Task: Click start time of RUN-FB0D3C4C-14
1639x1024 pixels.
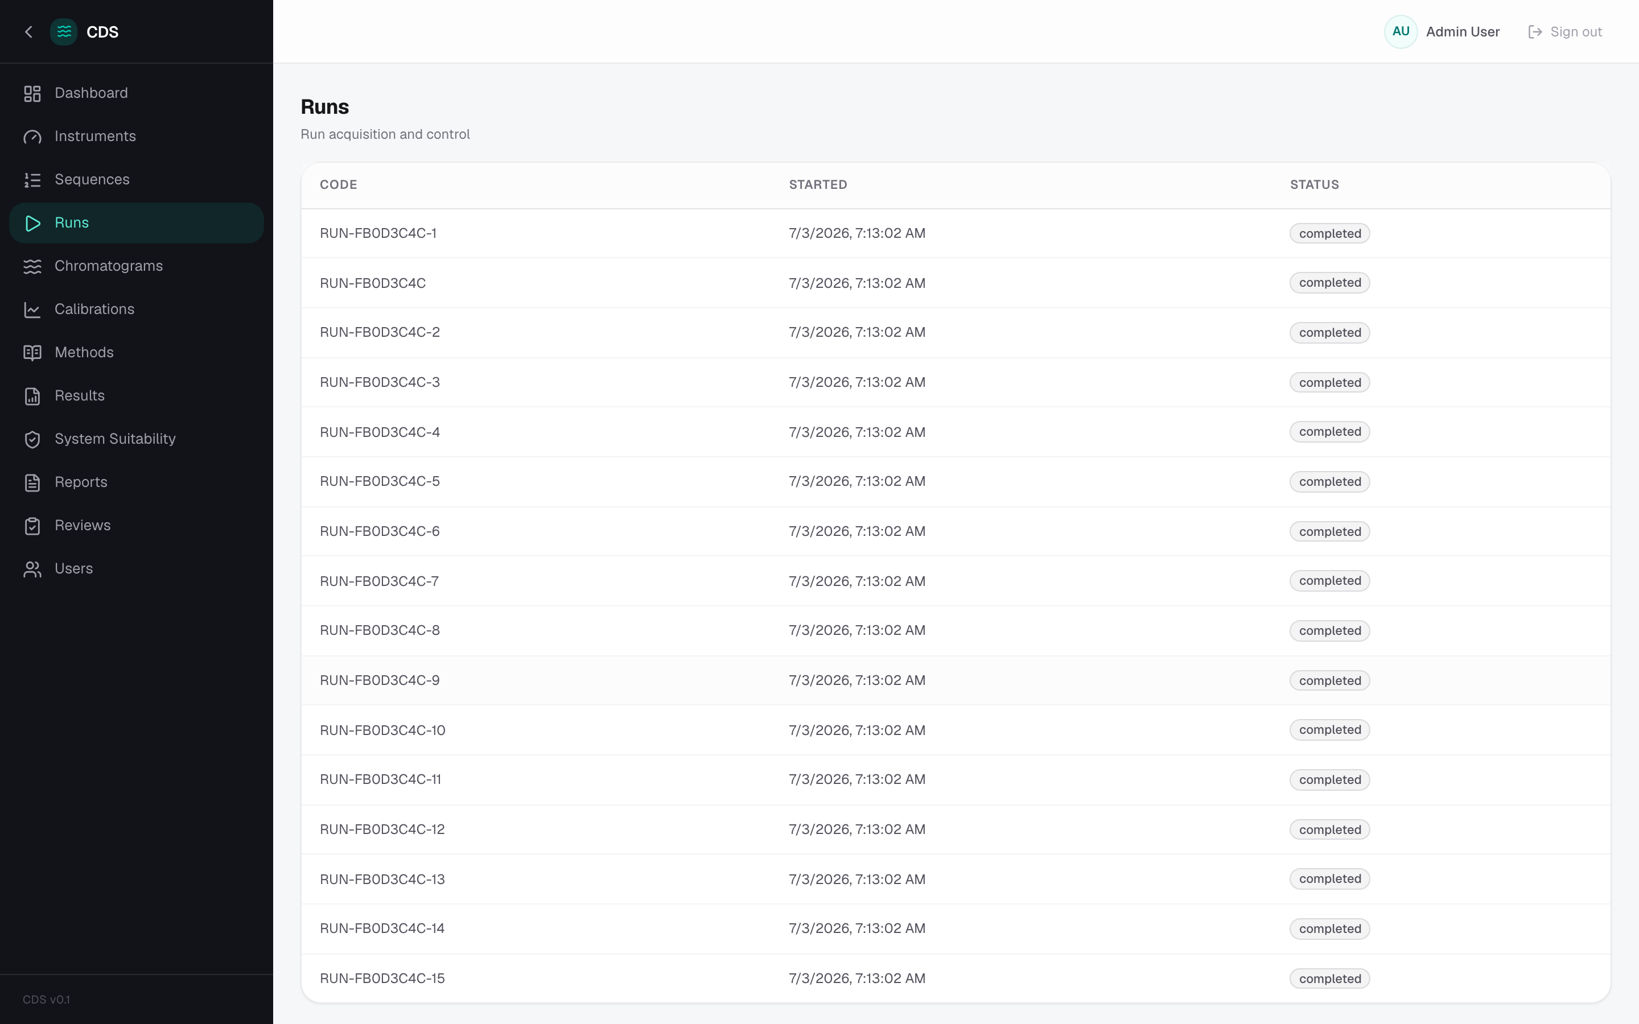Action: (856, 928)
